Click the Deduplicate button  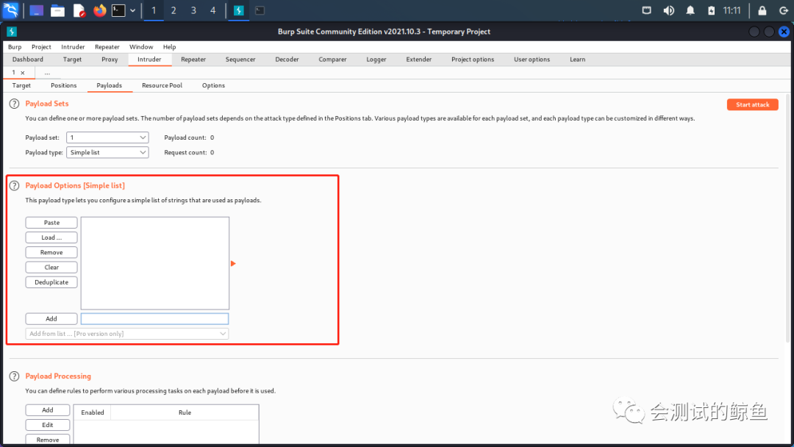coord(51,282)
